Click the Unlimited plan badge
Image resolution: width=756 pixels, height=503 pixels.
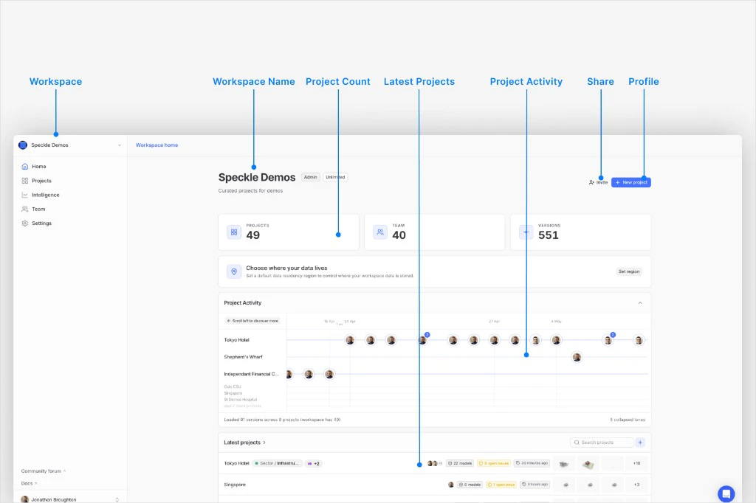pos(335,177)
